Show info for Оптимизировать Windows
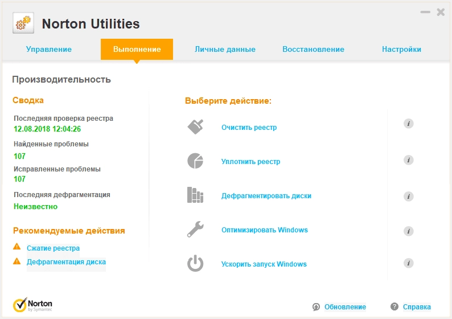Viewport: 452px width, 319px height. coord(409,231)
